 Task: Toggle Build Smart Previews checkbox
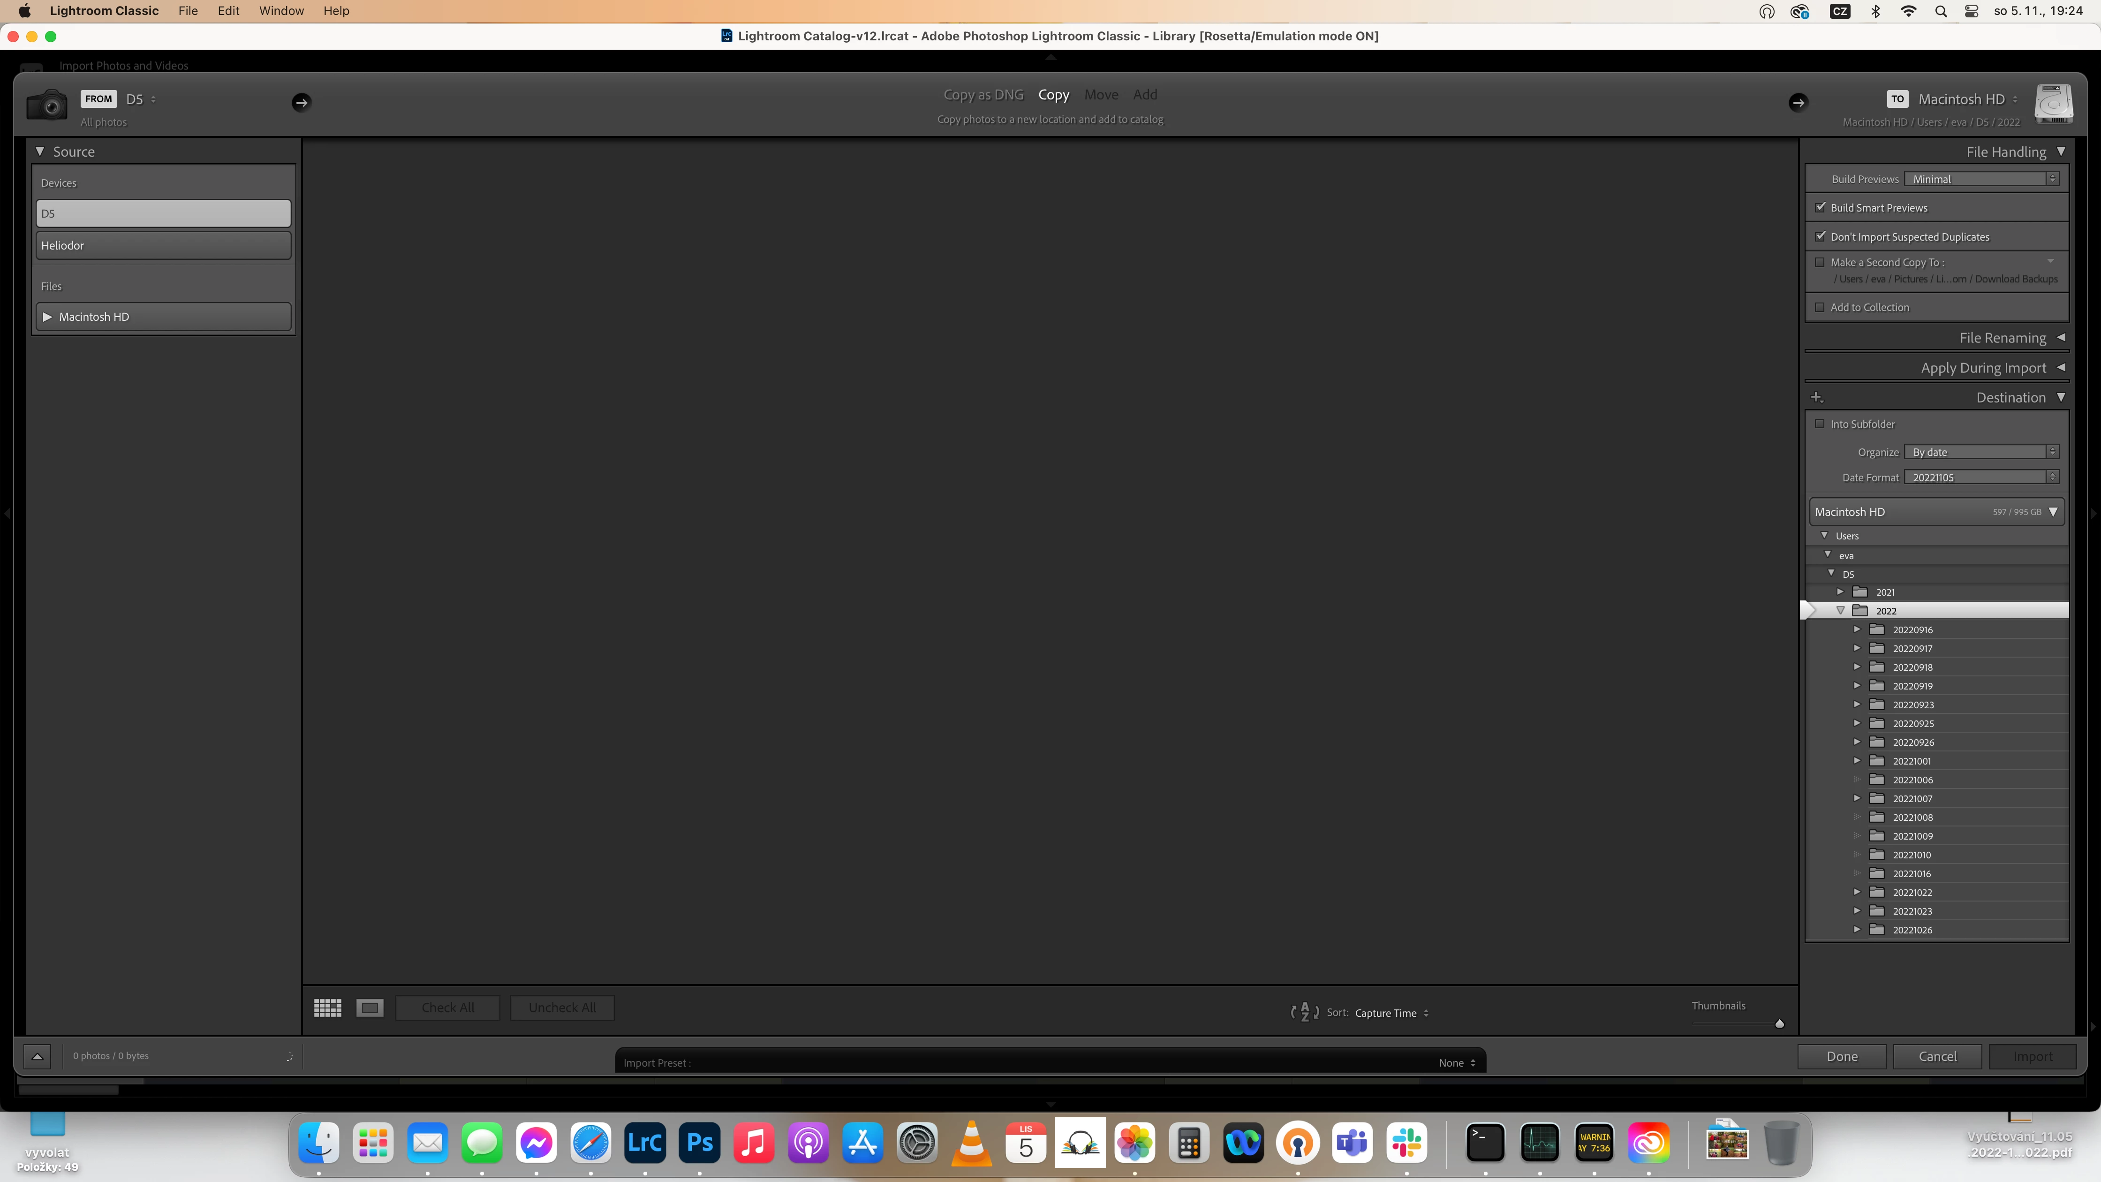click(x=1821, y=207)
